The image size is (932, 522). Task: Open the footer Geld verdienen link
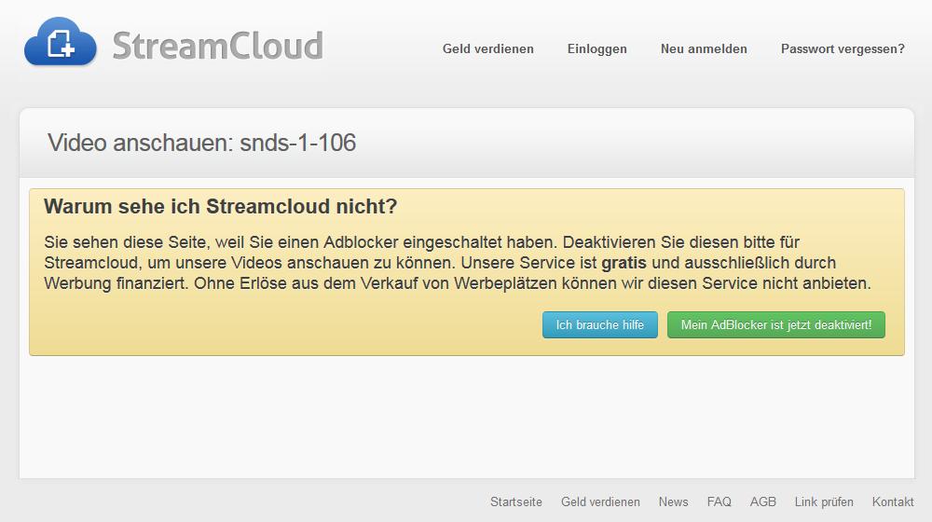click(600, 501)
